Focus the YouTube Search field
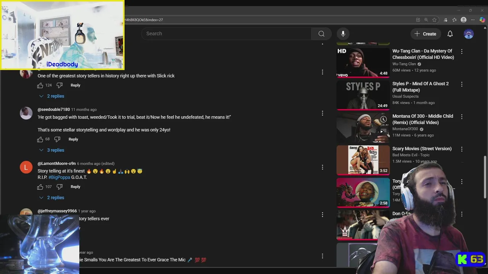The height and width of the screenshot is (274, 488). 226,33
